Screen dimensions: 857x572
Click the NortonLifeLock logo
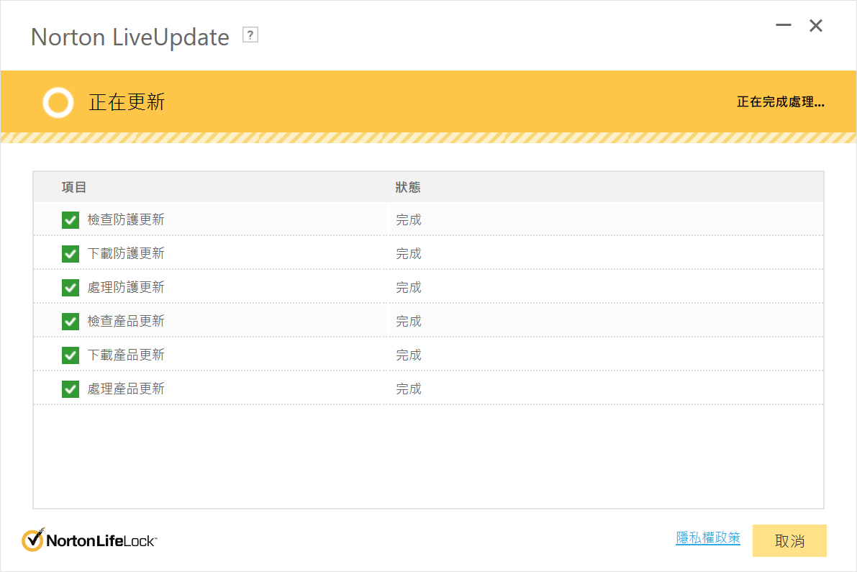tap(89, 540)
